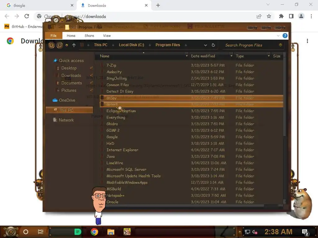Click the OneDrive cloud icon
Image resolution: width=318 pixels, height=238 pixels.
tap(55, 100)
